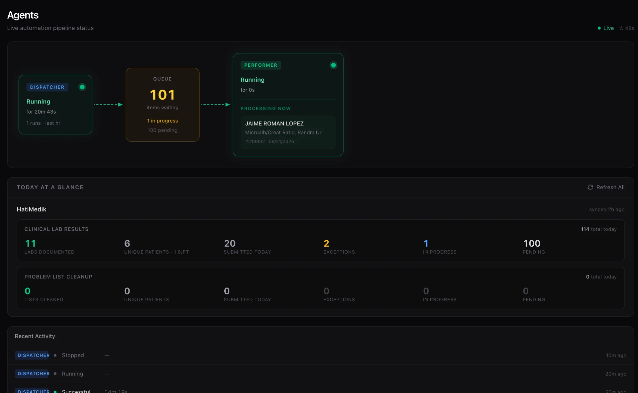Click the '20m ago' activity timestamp
The width and height of the screenshot is (638, 393).
615,374
